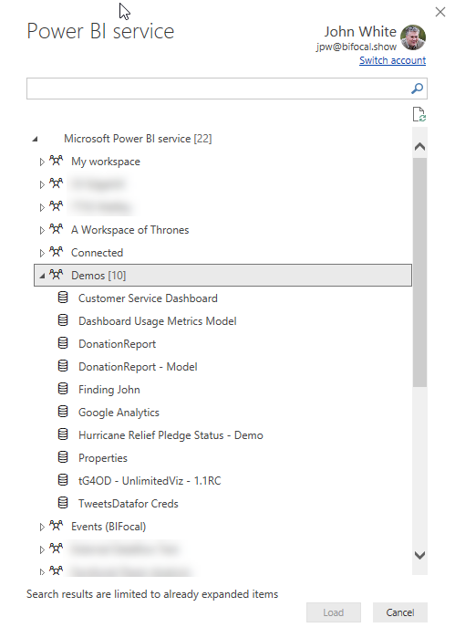Expand the A Workspace of Thrones node
Image resolution: width=455 pixels, height=638 pixels.
[x=42, y=230]
